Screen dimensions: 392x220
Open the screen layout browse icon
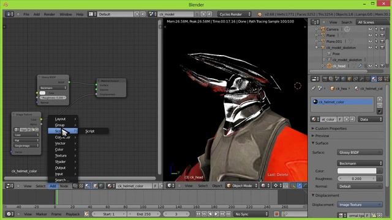point(92,14)
